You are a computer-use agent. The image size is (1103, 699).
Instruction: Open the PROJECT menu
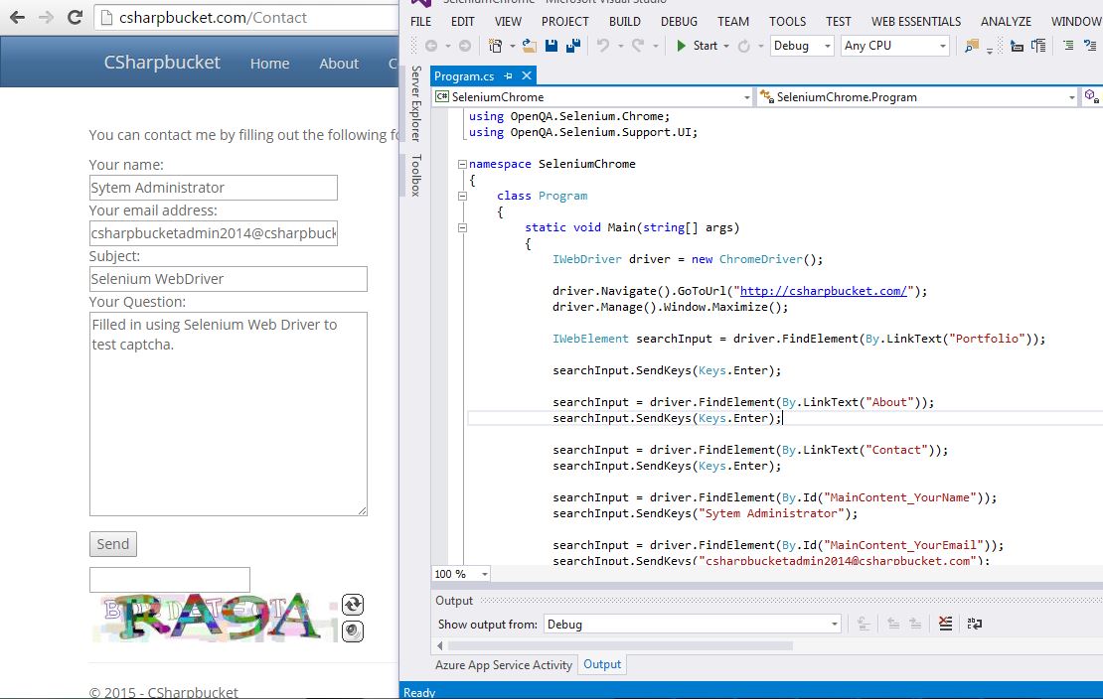click(x=564, y=22)
